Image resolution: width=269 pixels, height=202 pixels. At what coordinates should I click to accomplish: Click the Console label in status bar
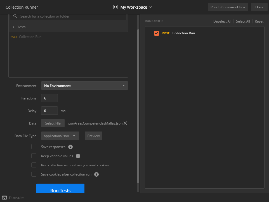pos(16,198)
